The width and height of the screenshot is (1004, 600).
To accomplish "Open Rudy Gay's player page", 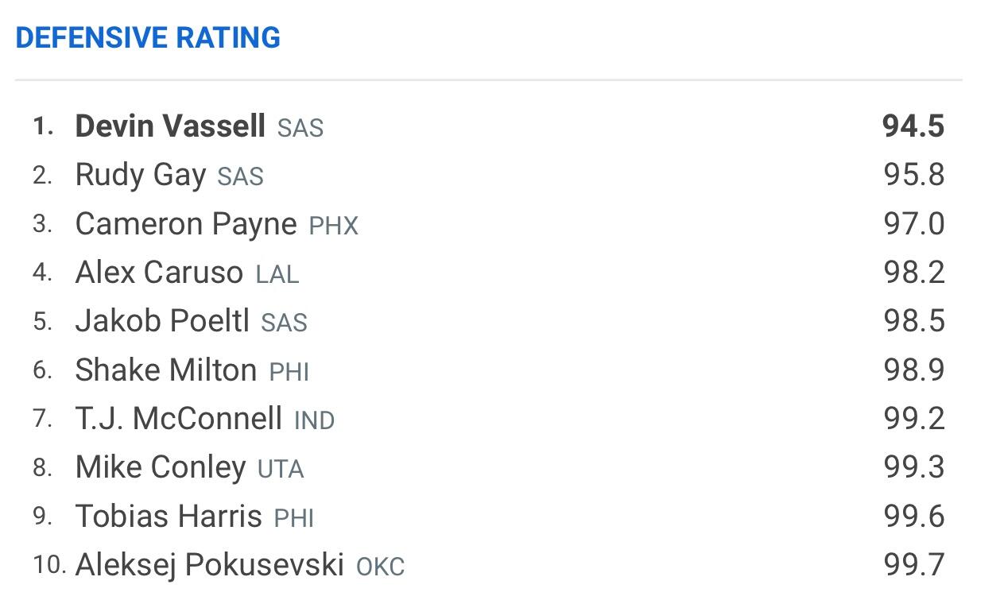I will pyautogui.click(x=141, y=175).
